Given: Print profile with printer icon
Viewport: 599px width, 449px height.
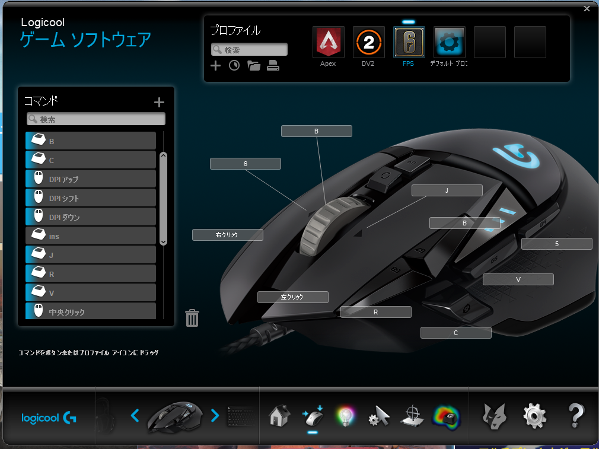Looking at the screenshot, I should 273,66.
